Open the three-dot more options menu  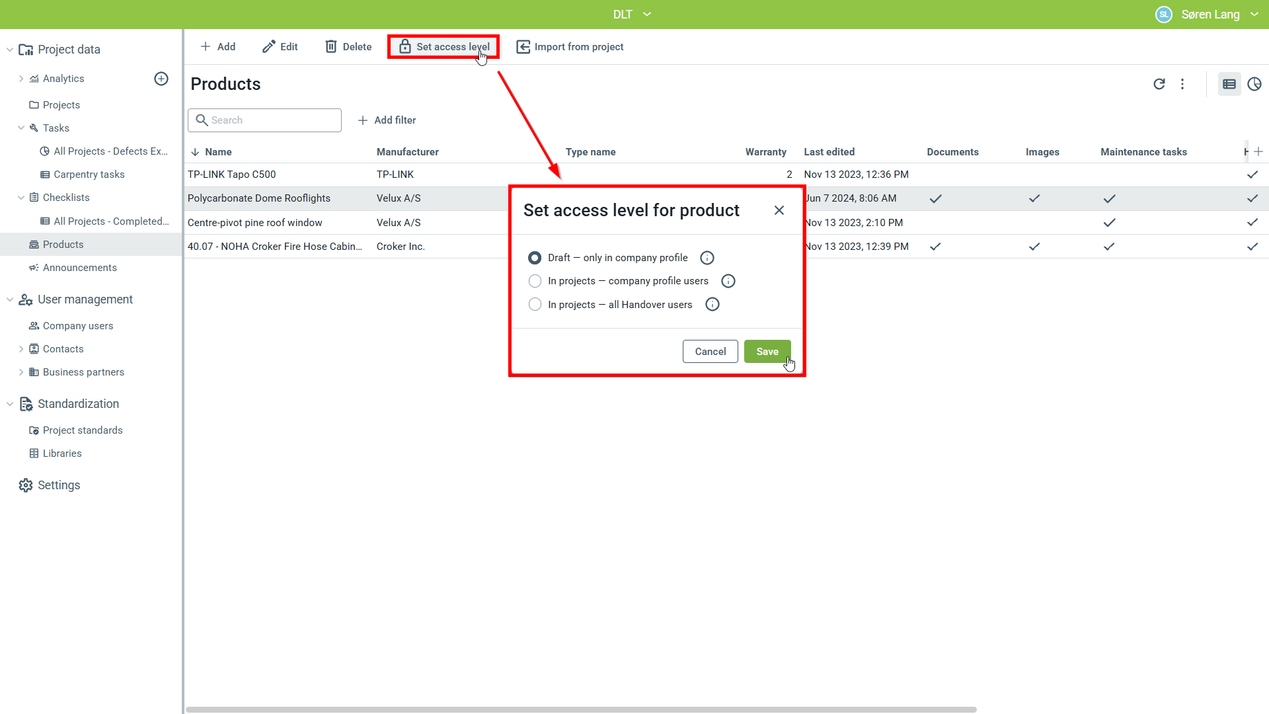[1182, 84]
